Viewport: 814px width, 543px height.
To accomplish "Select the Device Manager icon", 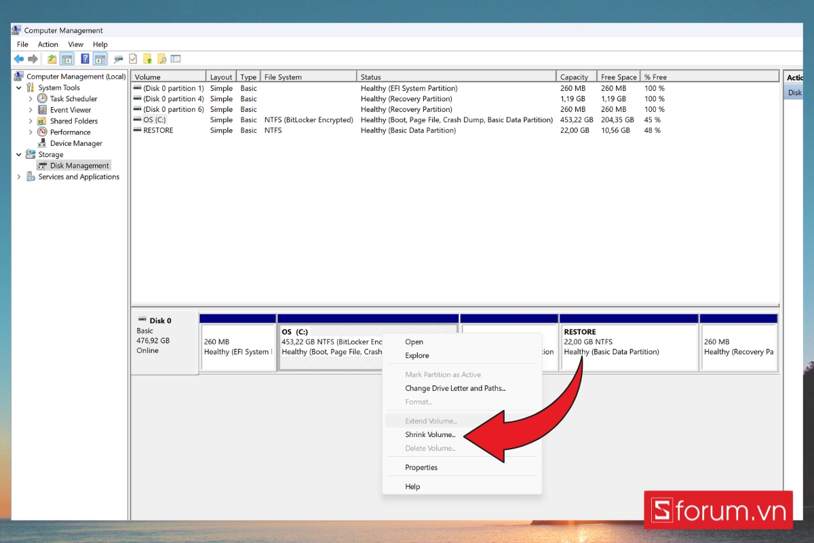I will [x=42, y=143].
